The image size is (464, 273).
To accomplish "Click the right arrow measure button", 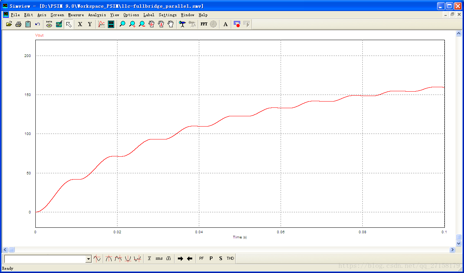I will 180,259.
